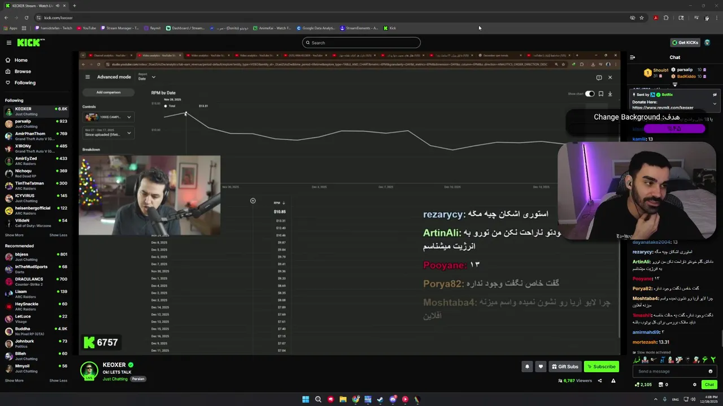Click the Get KICKs button
This screenshot has height=406, width=723.
pyautogui.click(x=685, y=42)
